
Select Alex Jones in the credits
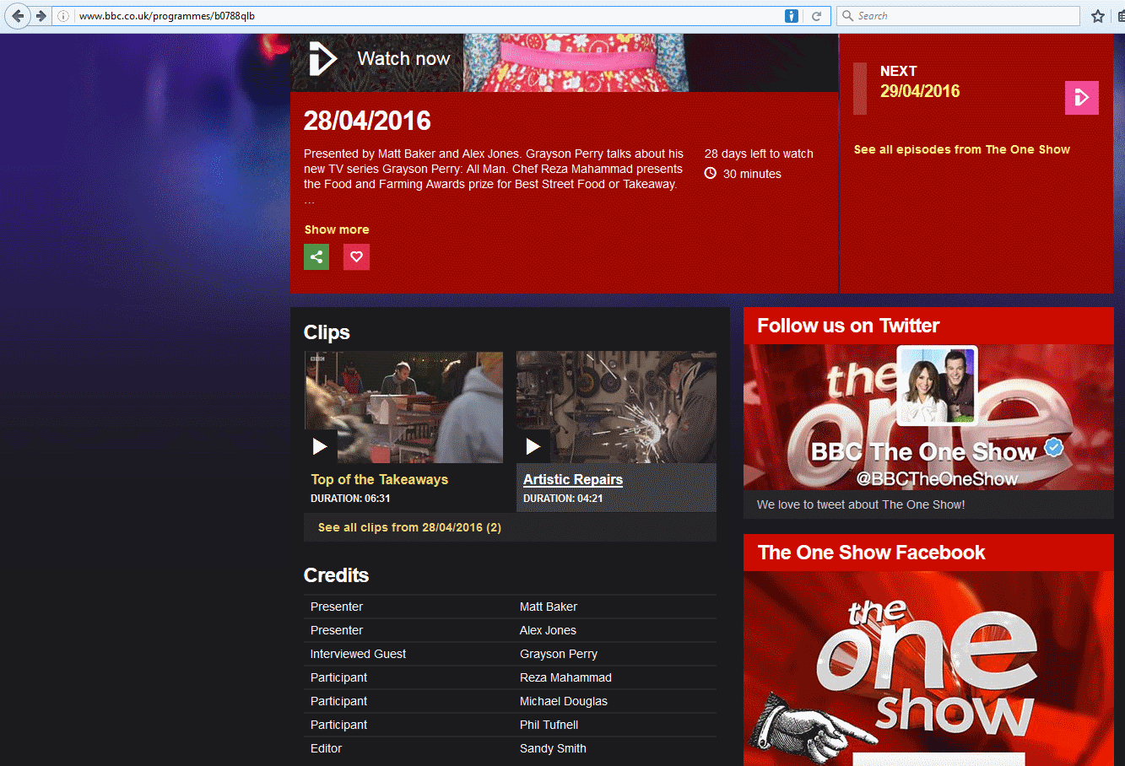tap(548, 630)
